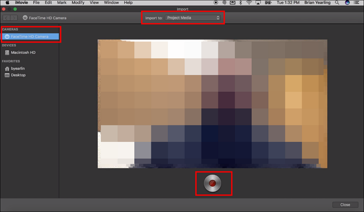Open Notification Center list icon

[357, 3]
